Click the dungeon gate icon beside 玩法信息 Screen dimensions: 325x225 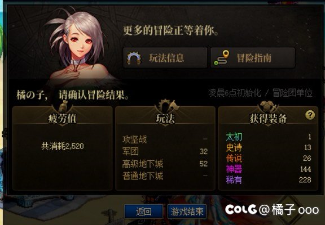pos(134,58)
